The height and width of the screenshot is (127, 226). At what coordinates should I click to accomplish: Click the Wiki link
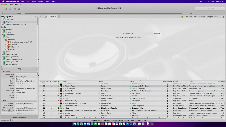click(216, 17)
